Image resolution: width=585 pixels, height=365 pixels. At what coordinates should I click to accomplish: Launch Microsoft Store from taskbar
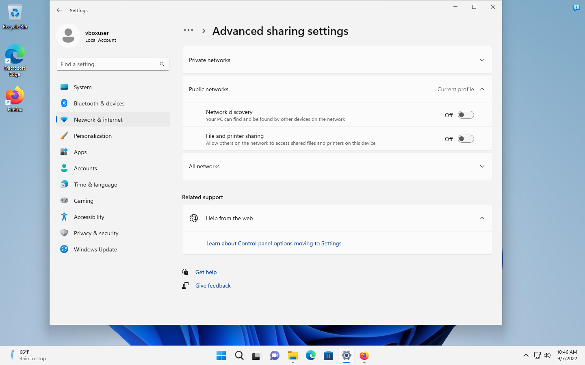coord(328,356)
